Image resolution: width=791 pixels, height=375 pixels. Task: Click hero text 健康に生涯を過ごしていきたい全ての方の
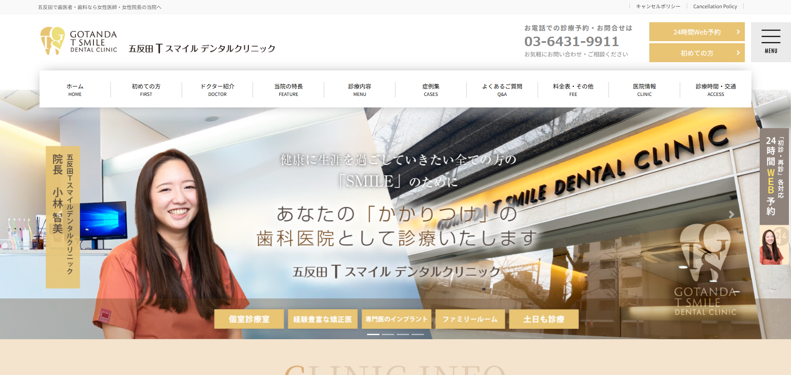coord(398,160)
